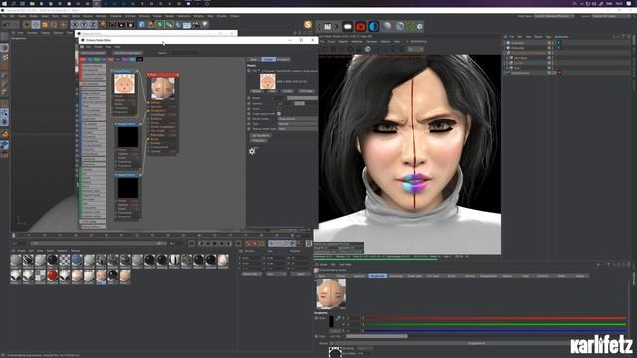This screenshot has width=637, height=358.
Task: Click the render-to-picture-viewer clapper icon
Action: (x=121, y=25)
